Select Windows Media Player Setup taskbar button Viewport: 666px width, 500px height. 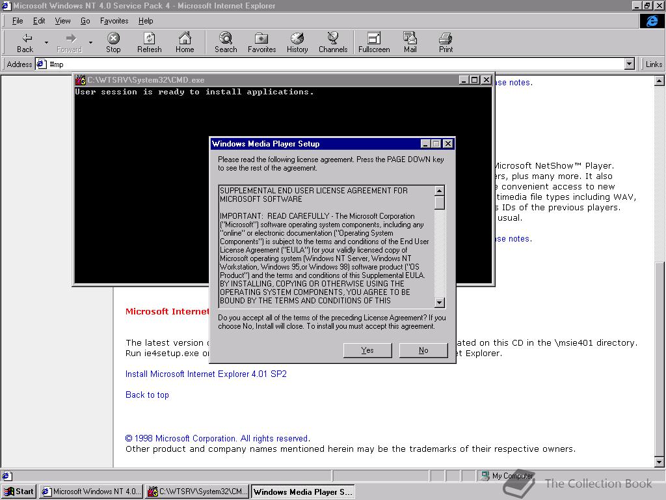pyautogui.click(x=303, y=492)
